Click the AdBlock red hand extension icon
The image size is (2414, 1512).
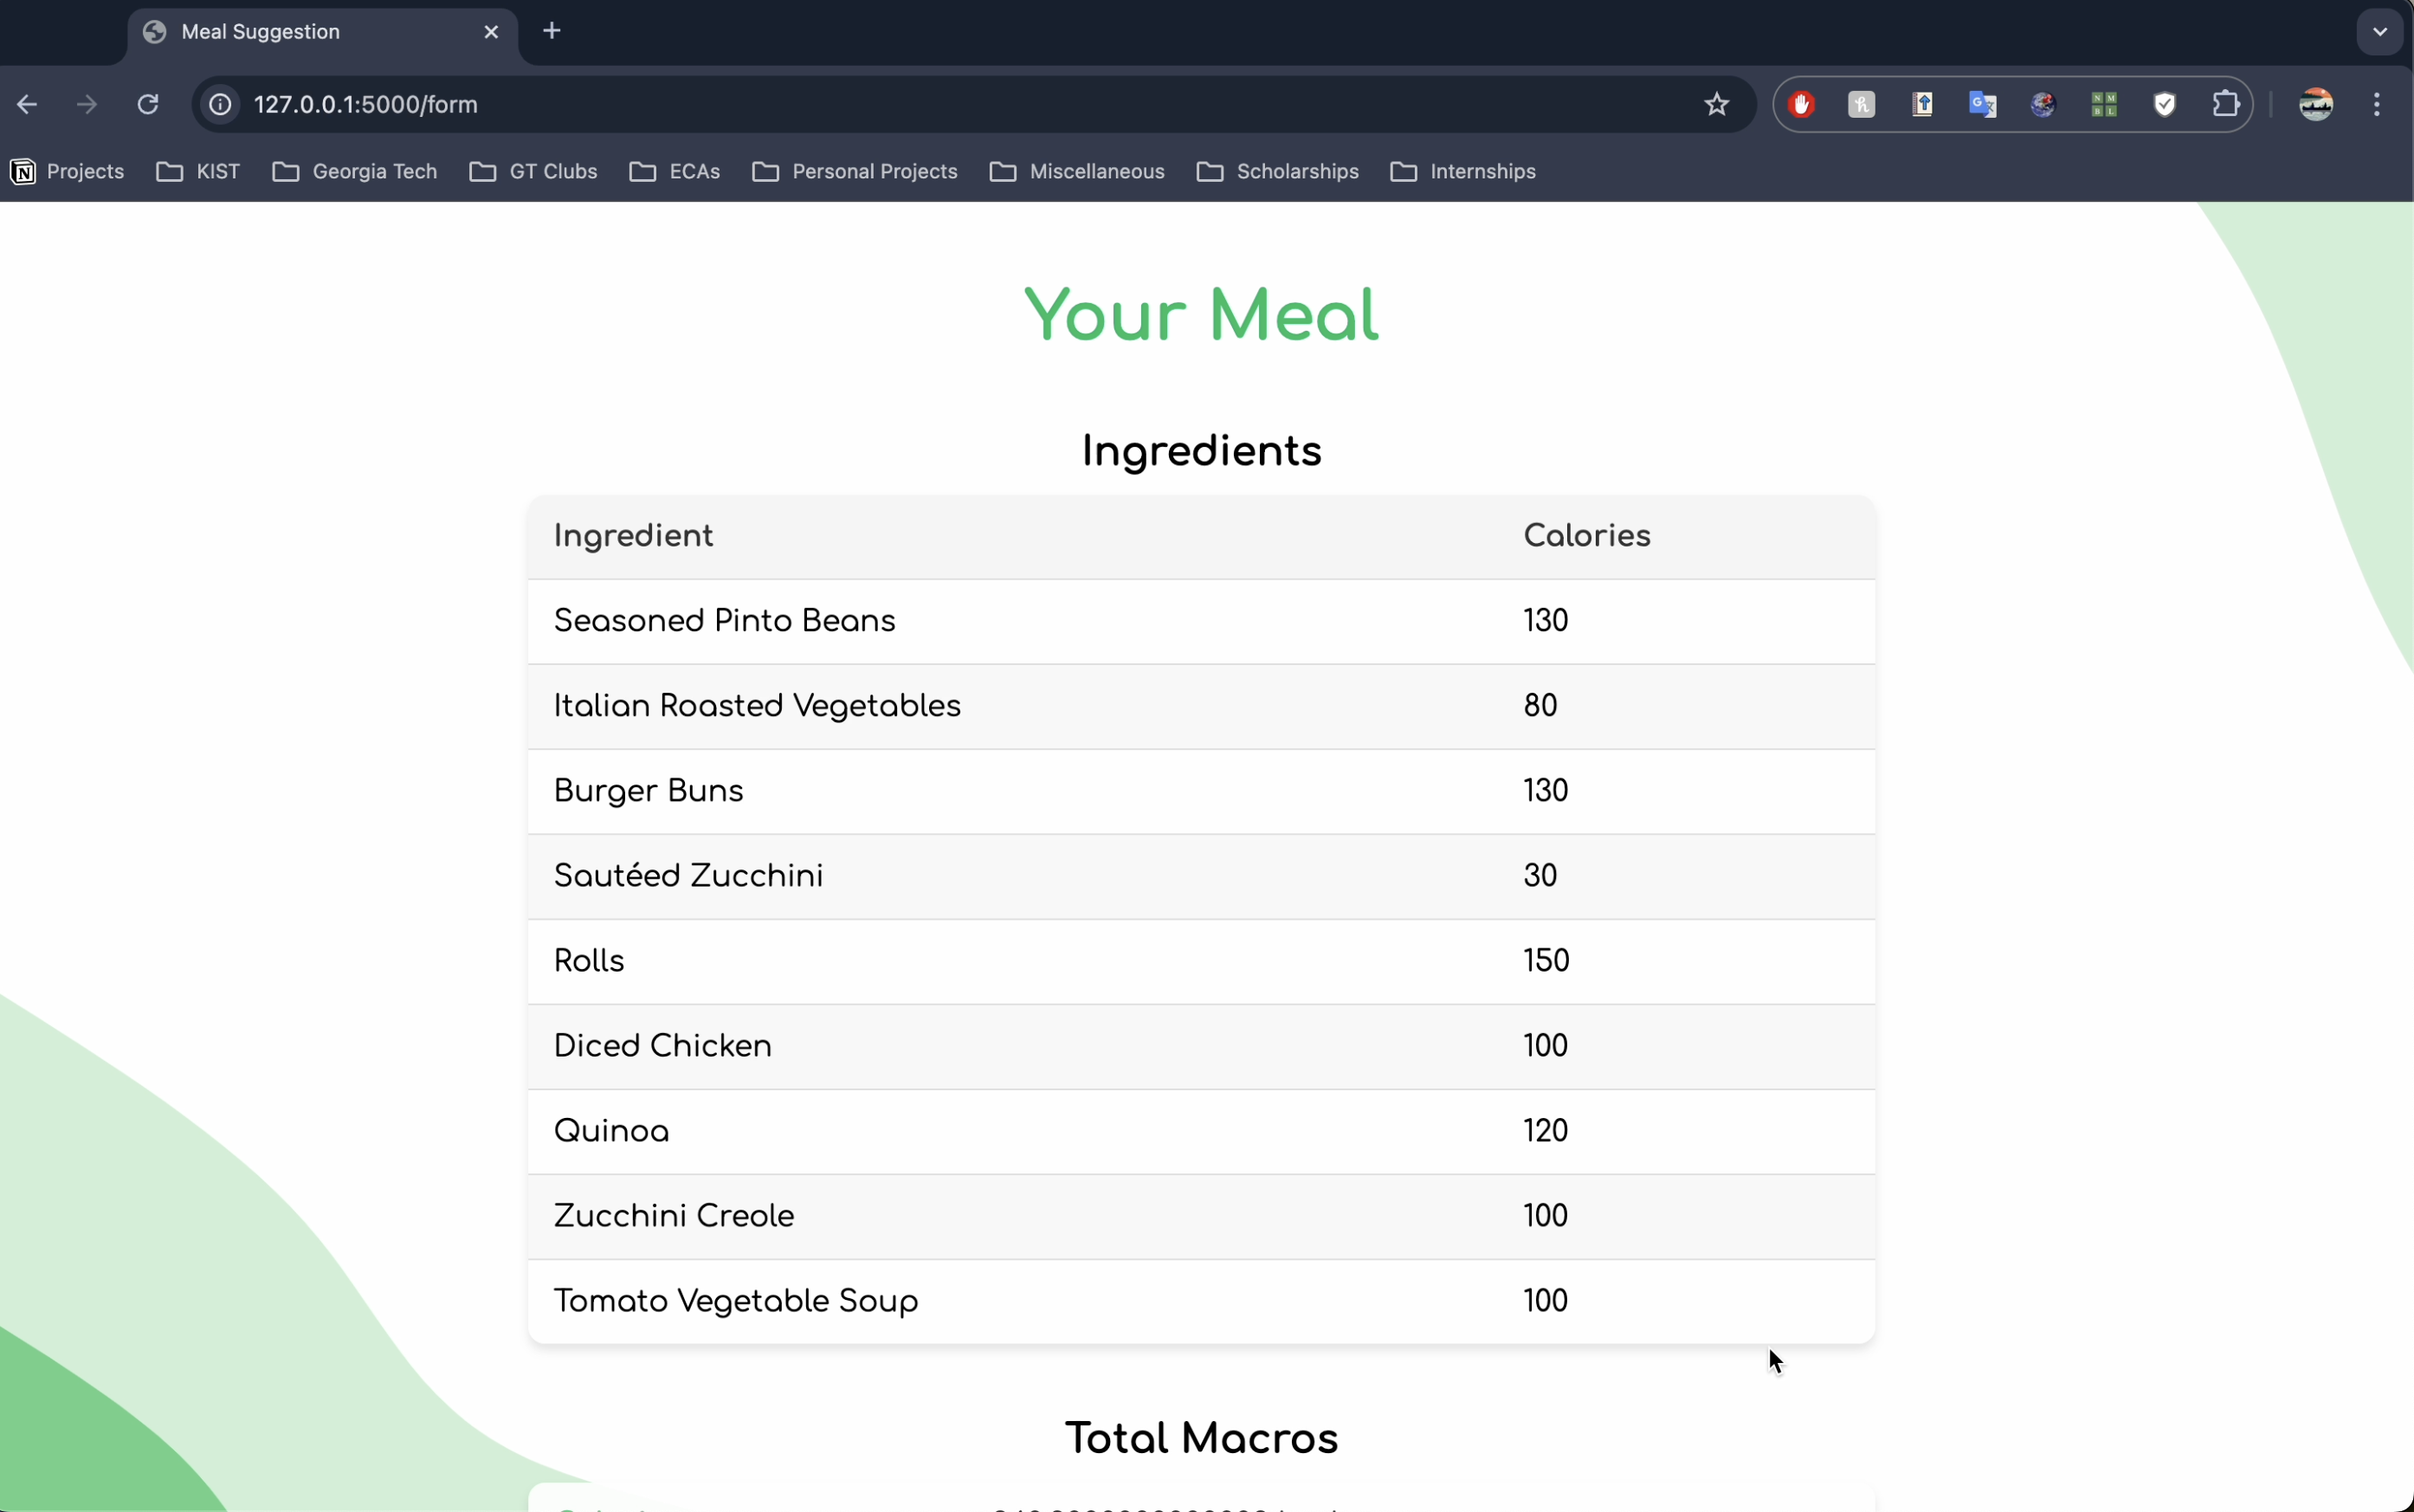pyautogui.click(x=1801, y=104)
